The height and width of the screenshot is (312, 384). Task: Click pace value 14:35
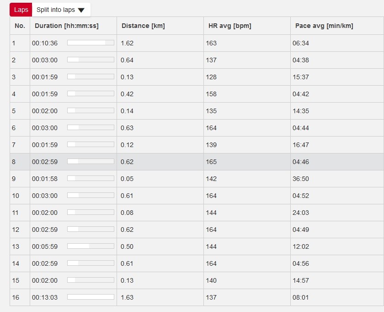tap(301, 111)
